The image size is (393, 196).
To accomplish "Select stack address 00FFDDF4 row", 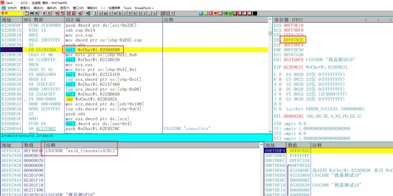I will coord(328,151).
